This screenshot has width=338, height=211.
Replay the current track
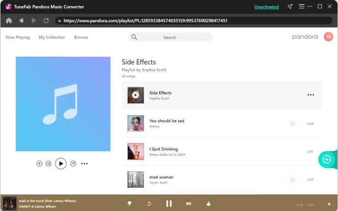click(149, 203)
